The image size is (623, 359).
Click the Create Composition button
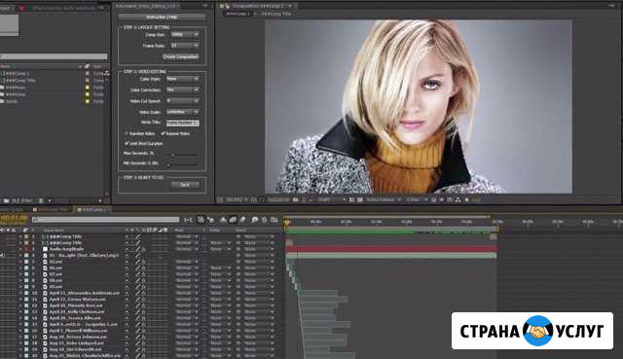click(180, 56)
